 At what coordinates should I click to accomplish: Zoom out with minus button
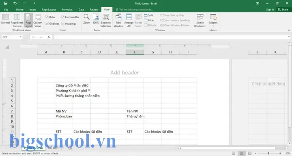(255, 153)
